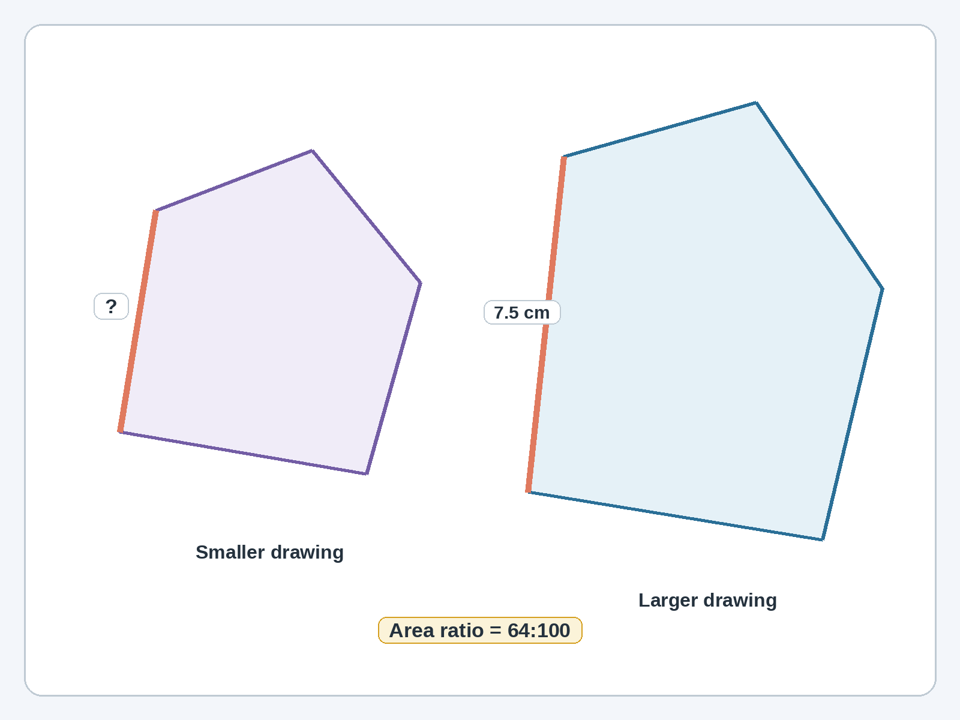Click the Area ratio = 64:100 badge

tap(480, 631)
